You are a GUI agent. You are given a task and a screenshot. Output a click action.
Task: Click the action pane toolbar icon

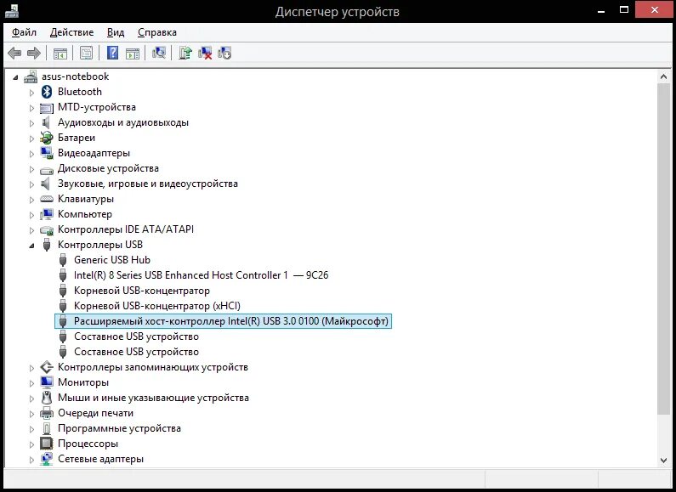(x=133, y=53)
